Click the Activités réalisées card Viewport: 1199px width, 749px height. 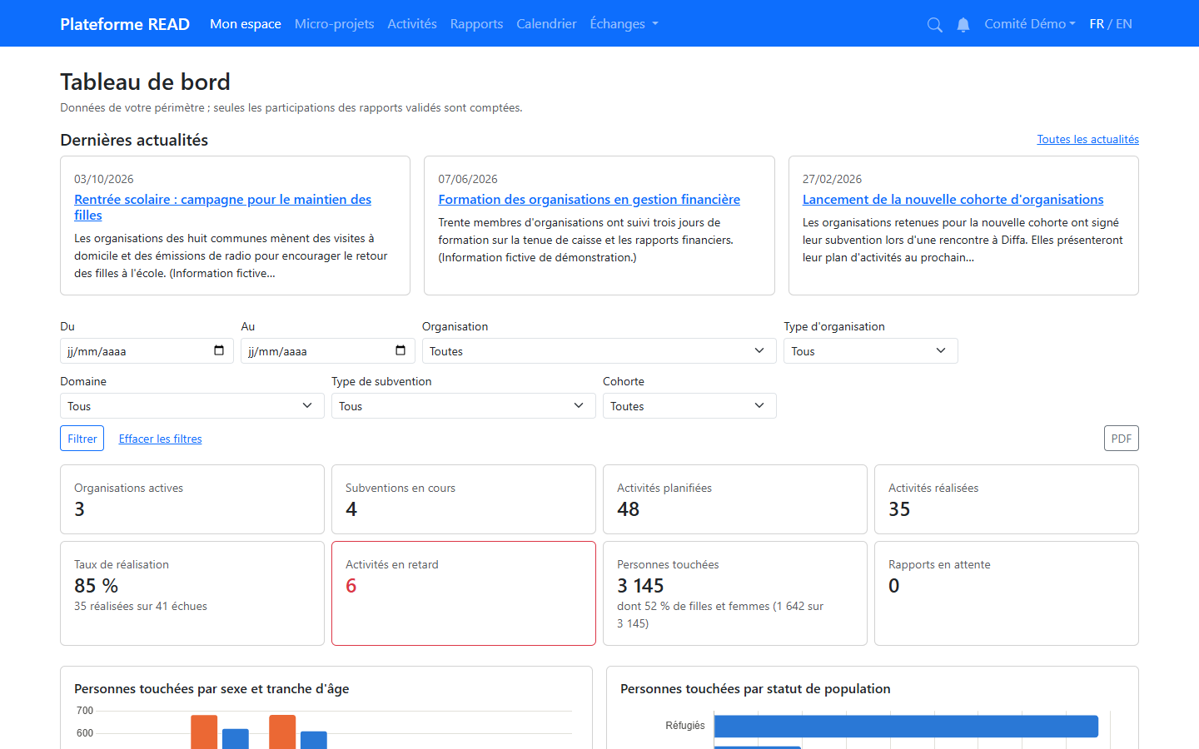click(x=1007, y=499)
